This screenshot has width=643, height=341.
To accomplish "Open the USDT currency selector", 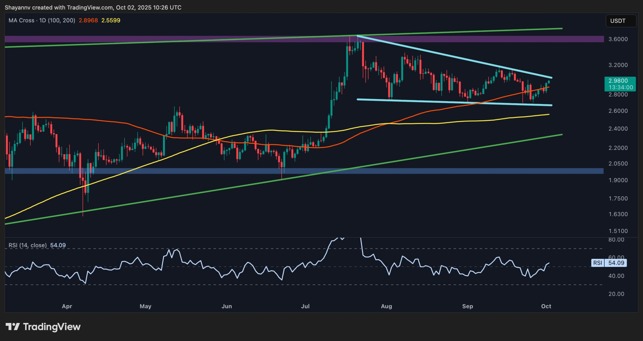I will 621,21.
